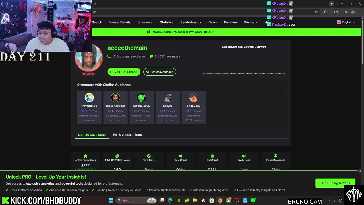Open bhdbuddy similar streamer card
The height and width of the screenshot is (205, 364).
(x=194, y=107)
